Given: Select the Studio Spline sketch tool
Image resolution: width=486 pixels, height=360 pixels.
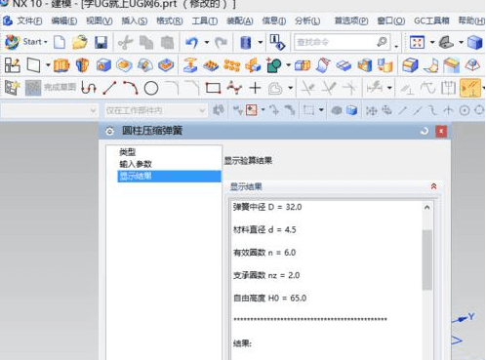Looking at the screenshot, I should [234, 88].
